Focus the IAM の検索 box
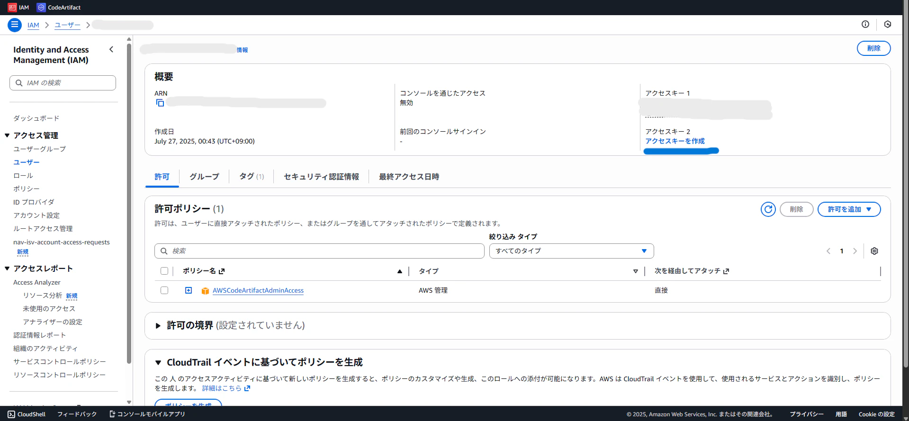Viewport: 909px width, 421px height. tap(63, 83)
